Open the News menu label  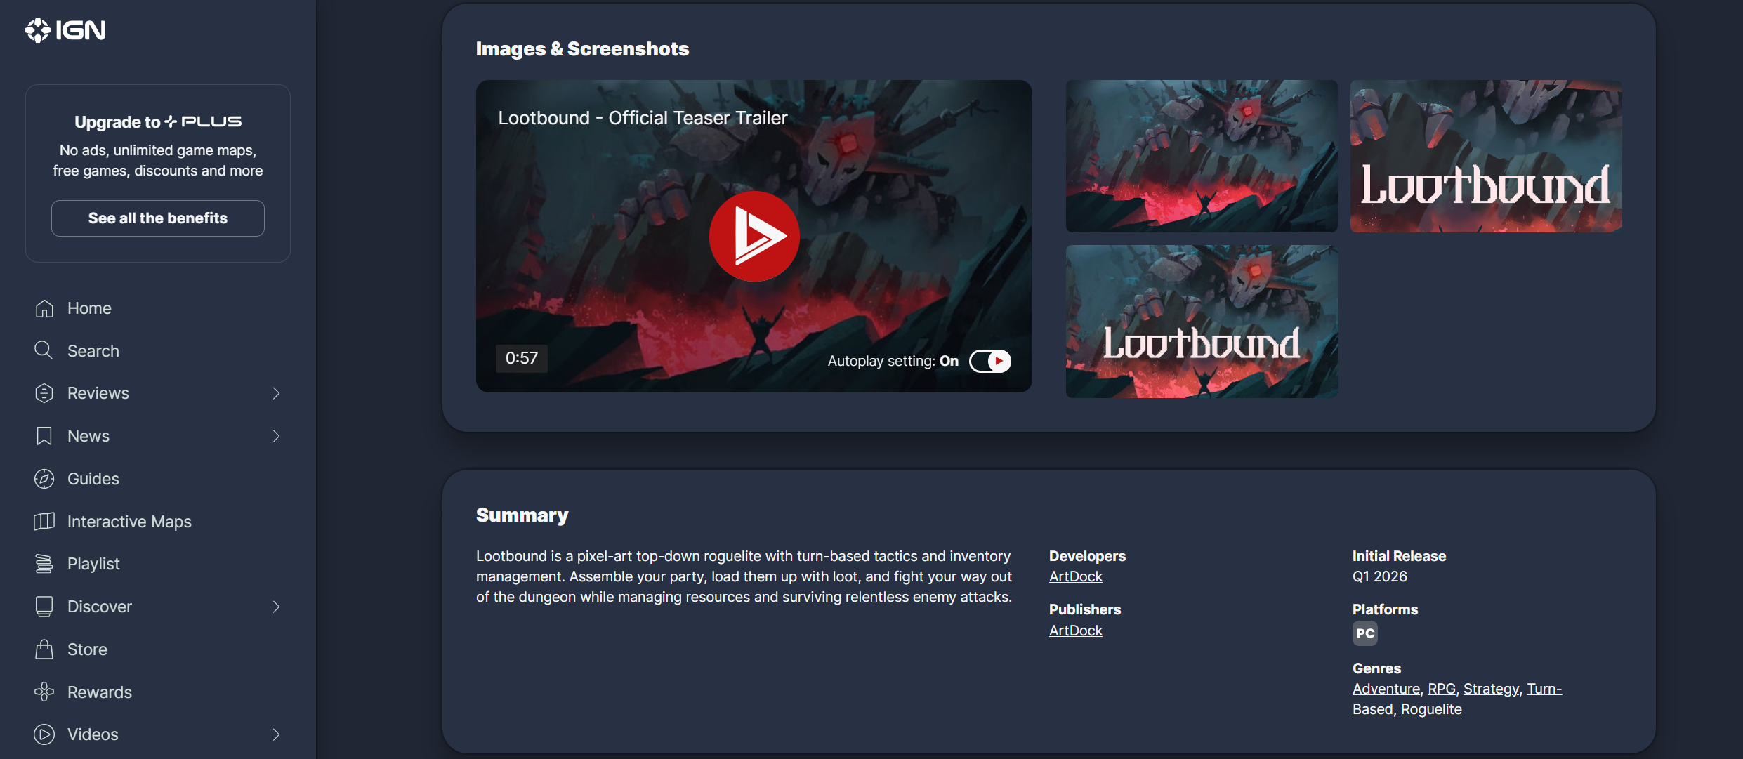tap(88, 436)
